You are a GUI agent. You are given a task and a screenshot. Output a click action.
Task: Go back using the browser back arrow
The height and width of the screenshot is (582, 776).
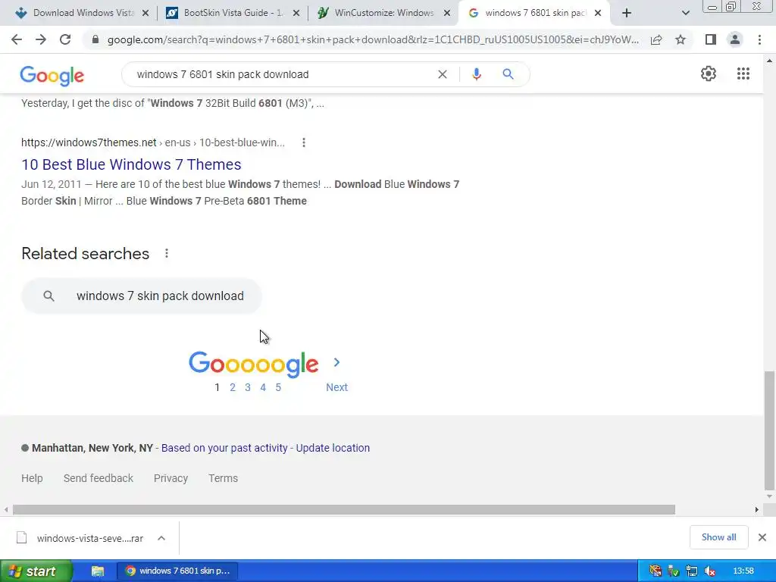[x=17, y=39]
